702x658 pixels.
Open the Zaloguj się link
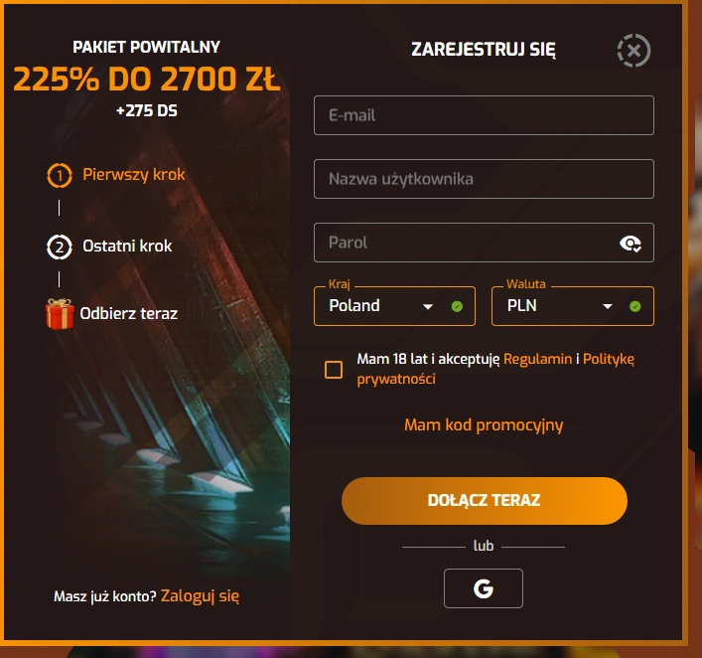click(200, 596)
